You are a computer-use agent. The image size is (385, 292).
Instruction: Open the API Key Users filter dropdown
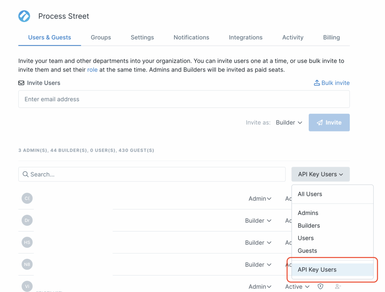tap(320, 174)
